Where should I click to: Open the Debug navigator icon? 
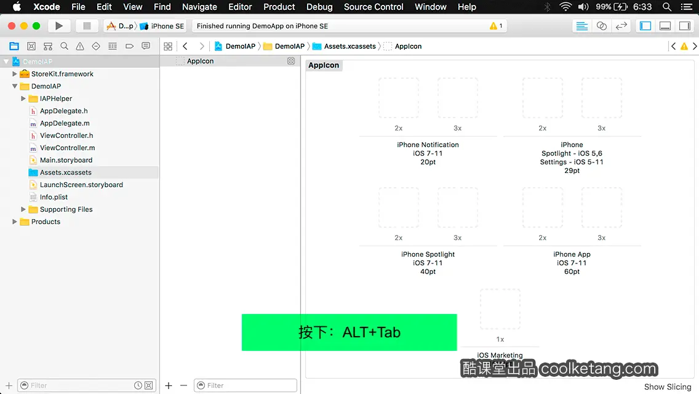click(113, 46)
